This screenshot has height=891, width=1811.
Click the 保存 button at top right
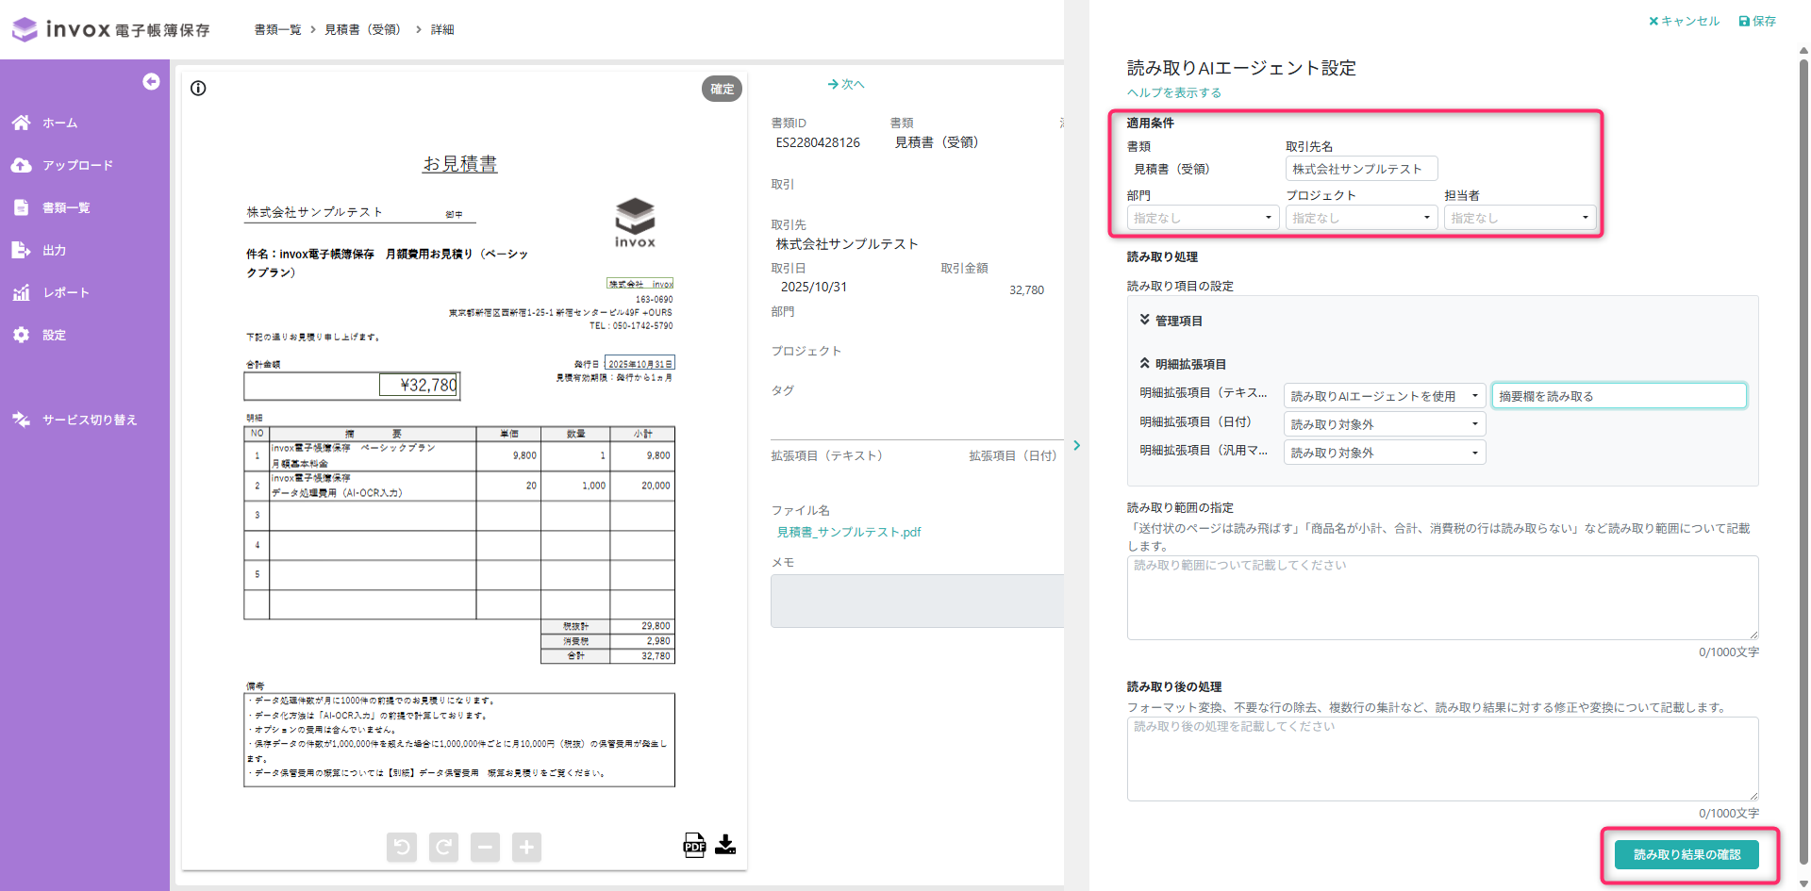coord(1757,21)
